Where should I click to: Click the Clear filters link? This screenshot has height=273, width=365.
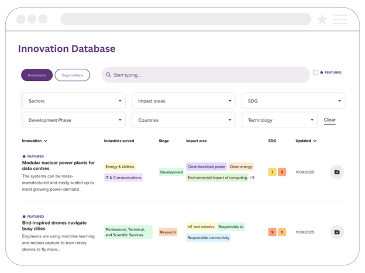tap(330, 120)
